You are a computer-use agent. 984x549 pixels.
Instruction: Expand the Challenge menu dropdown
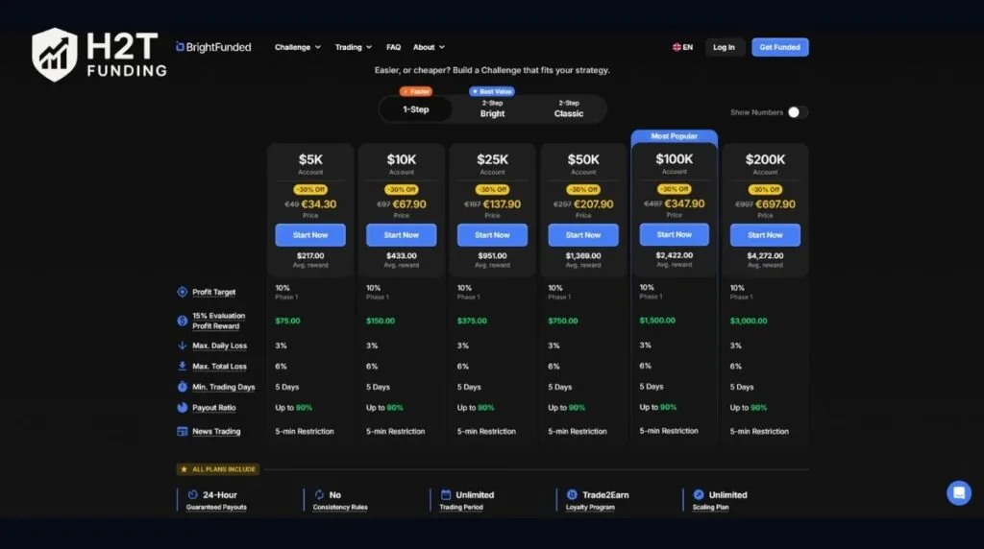(298, 47)
